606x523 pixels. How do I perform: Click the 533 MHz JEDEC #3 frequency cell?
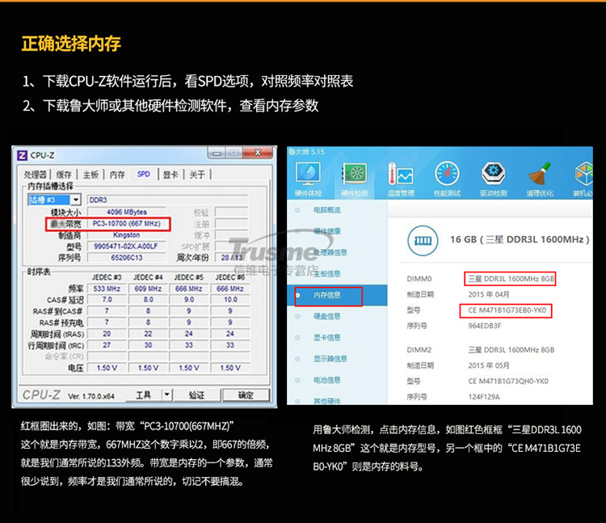107,289
